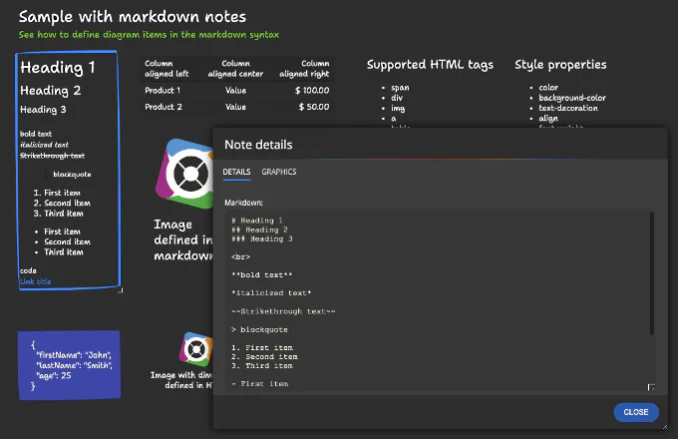Viewport: 678px width, 439px height.
Task: Click the 'Style properties' heading
Action: pyautogui.click(x=560, y=65)
